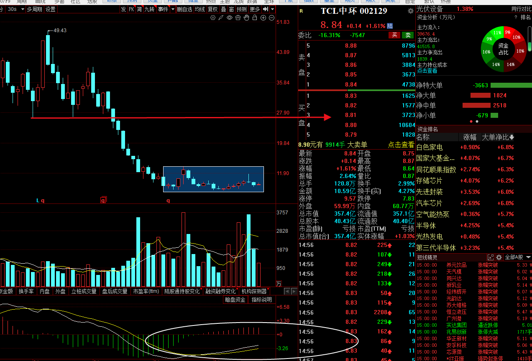Click 复权 price adjustment button
The width and height of the screenshot is (532, 361).
coord(213,9)
